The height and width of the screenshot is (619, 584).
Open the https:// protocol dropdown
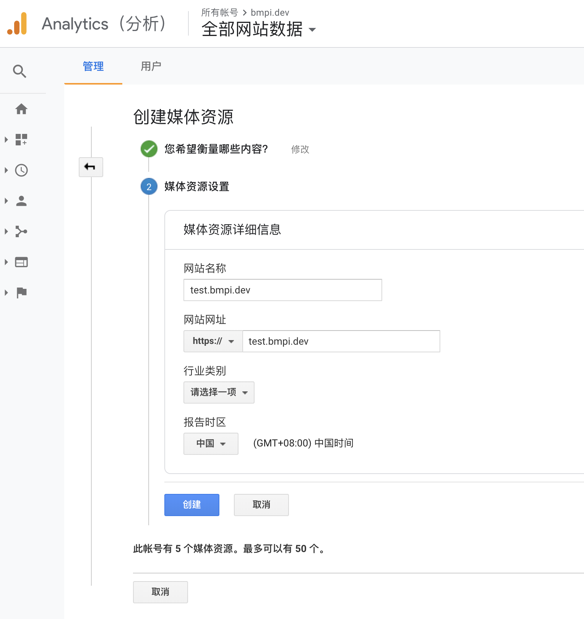[213, 341]
